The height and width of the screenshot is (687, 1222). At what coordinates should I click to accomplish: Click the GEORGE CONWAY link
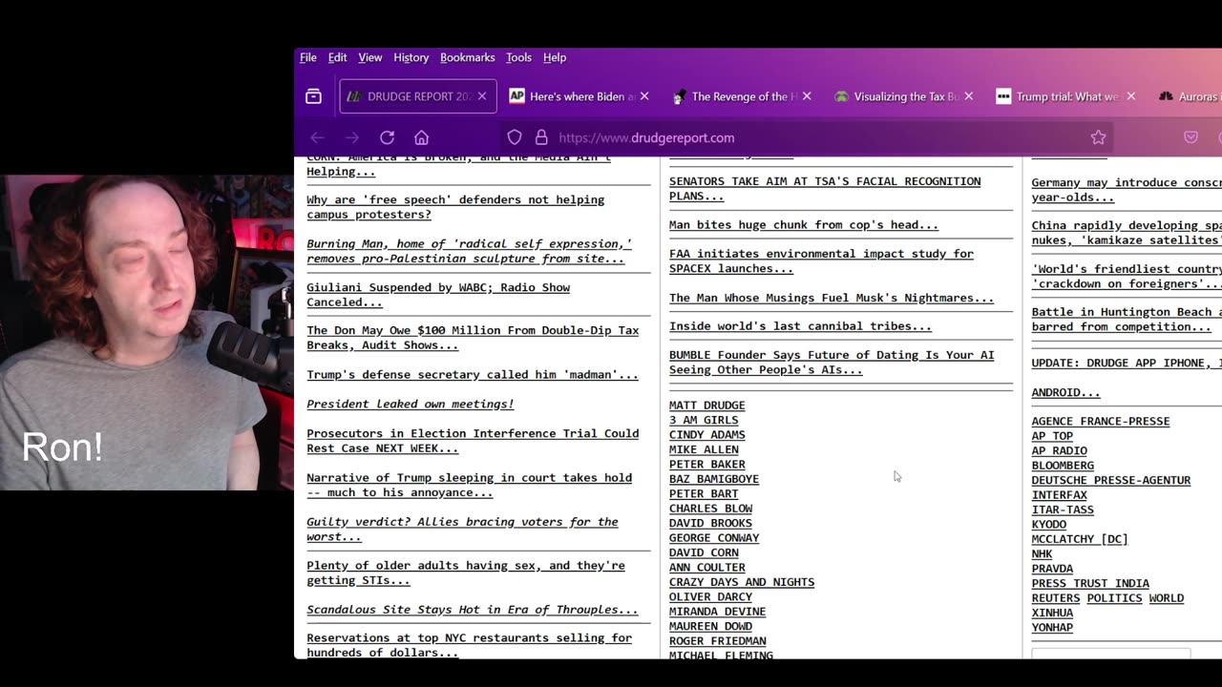pos(714,538)
